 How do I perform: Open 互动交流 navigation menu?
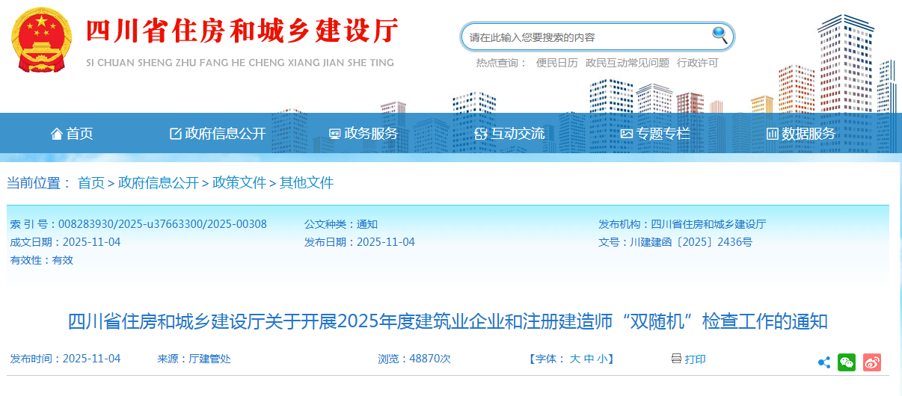pyautogui.click(x=509, y=134)
